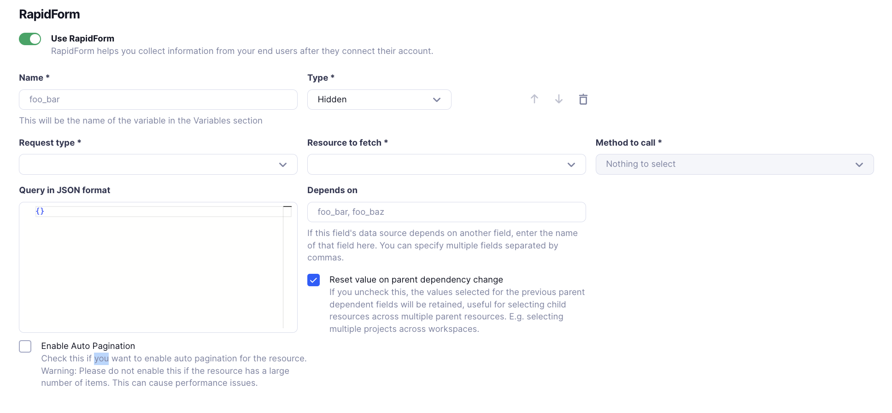Delete the field with trash icon

[583, 99]
